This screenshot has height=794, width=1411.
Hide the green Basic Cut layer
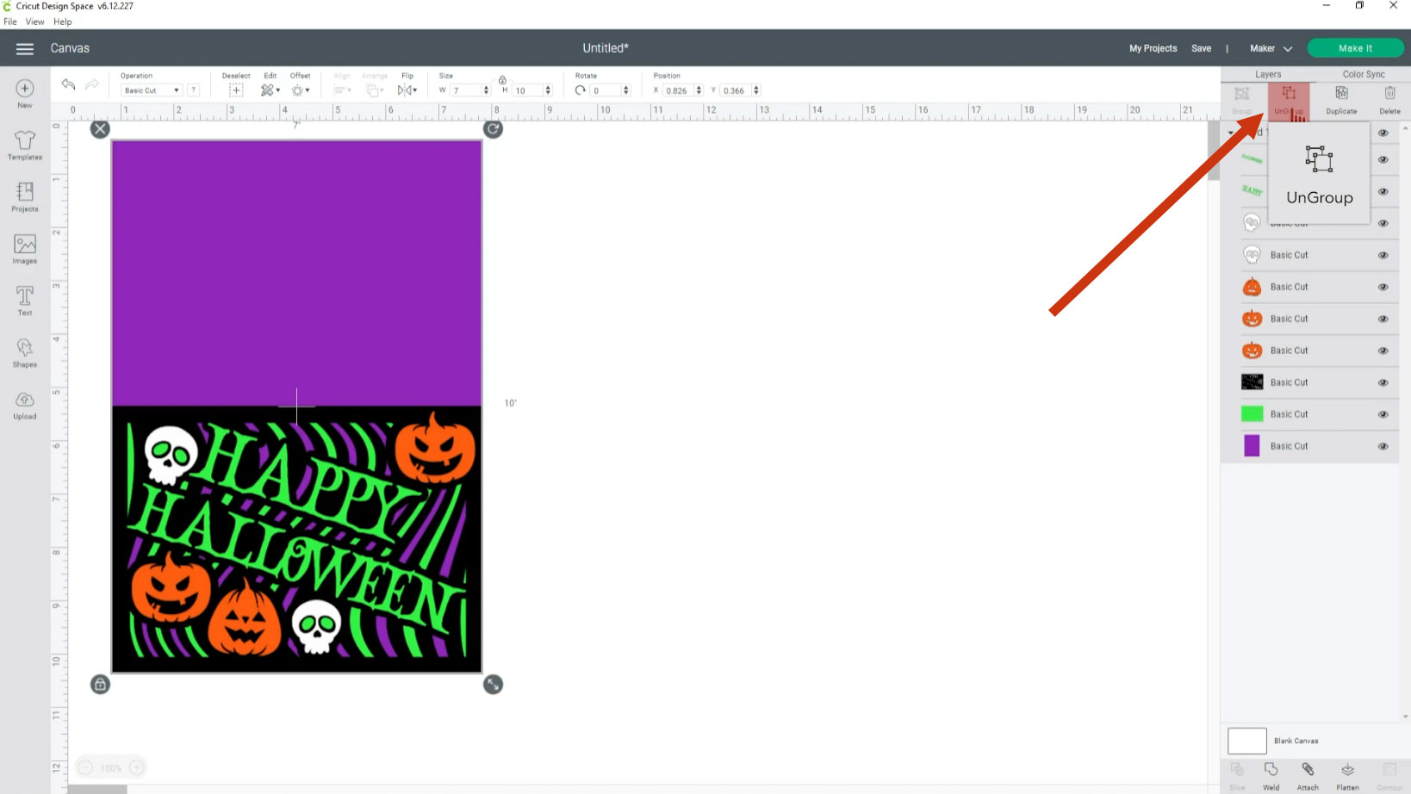pyautogui.click(x=1383, y=414)
